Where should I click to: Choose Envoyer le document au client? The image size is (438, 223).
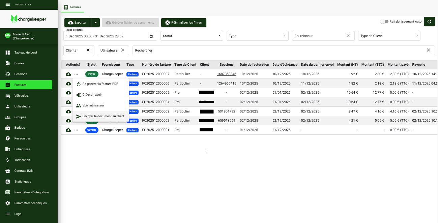[x=103, y=116]
